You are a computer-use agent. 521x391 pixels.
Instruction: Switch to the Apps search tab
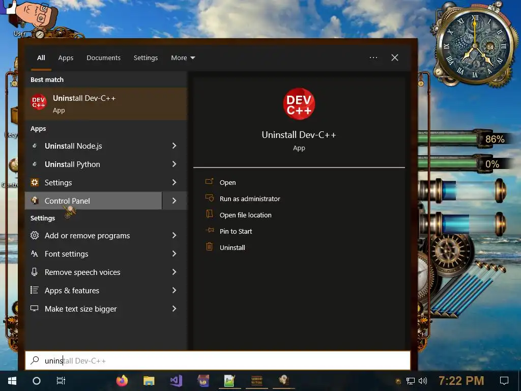coord(66,58)
